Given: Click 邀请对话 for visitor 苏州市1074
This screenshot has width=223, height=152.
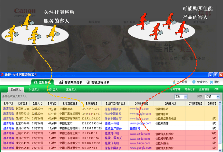Looking at the screenshot, I should pyautogui.click(x=8, y=118).
